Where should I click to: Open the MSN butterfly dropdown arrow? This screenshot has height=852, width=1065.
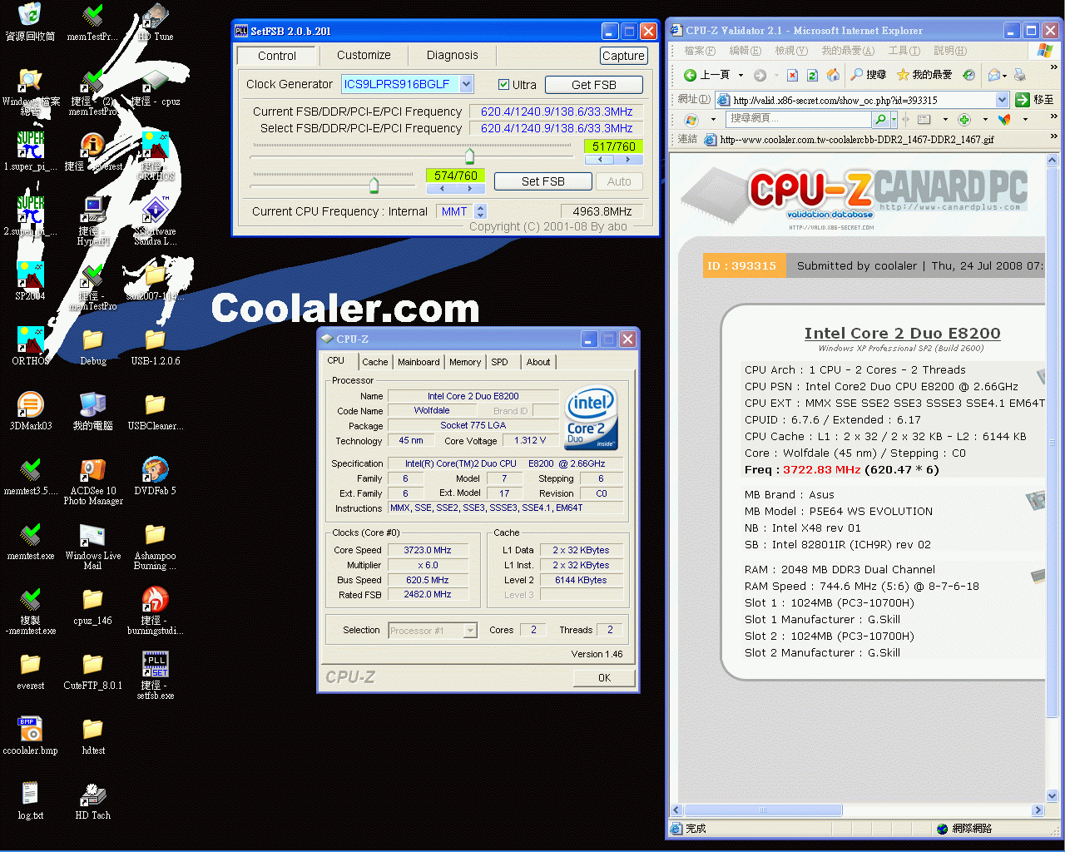pos(1025,119)
